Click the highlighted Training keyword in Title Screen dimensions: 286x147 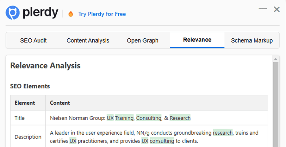tap(124, 118)
